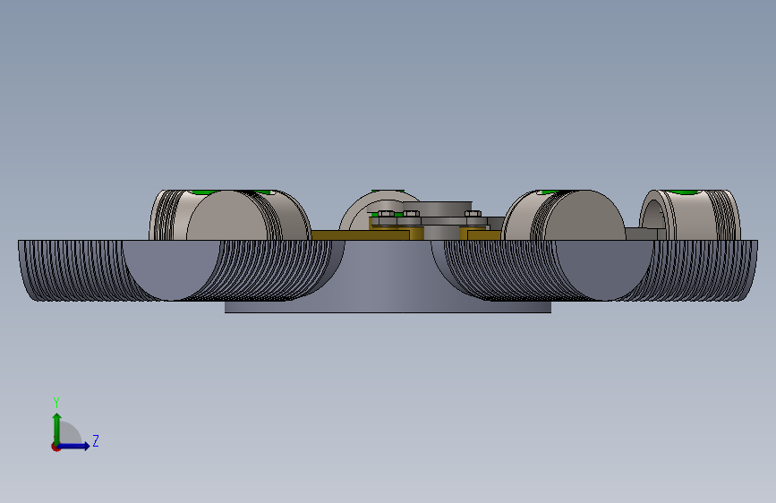
Task: Select the hollow ring roller at far right
Action: [690, 216]
